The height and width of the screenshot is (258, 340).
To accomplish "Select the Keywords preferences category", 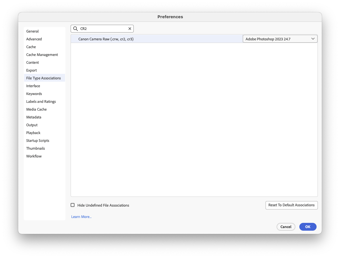I will pos(34,93).
